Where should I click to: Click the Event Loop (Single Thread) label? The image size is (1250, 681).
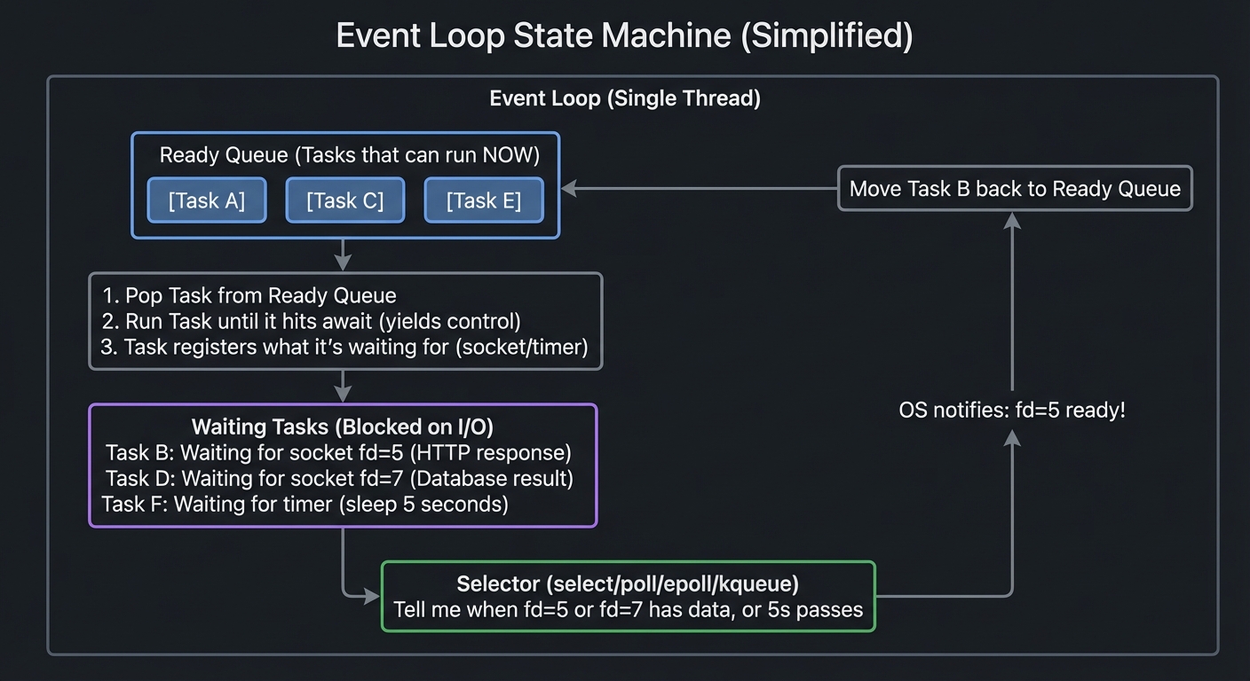coord(625,98)
